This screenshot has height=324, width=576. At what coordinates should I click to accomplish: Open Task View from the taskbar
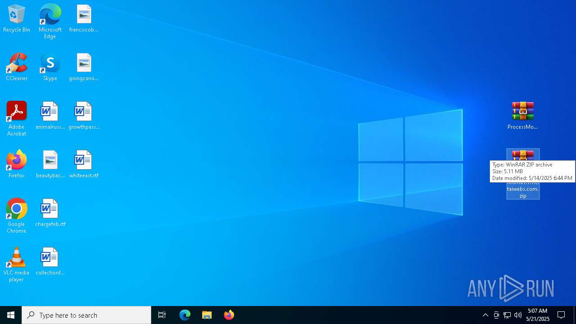[x=162, y=315]
